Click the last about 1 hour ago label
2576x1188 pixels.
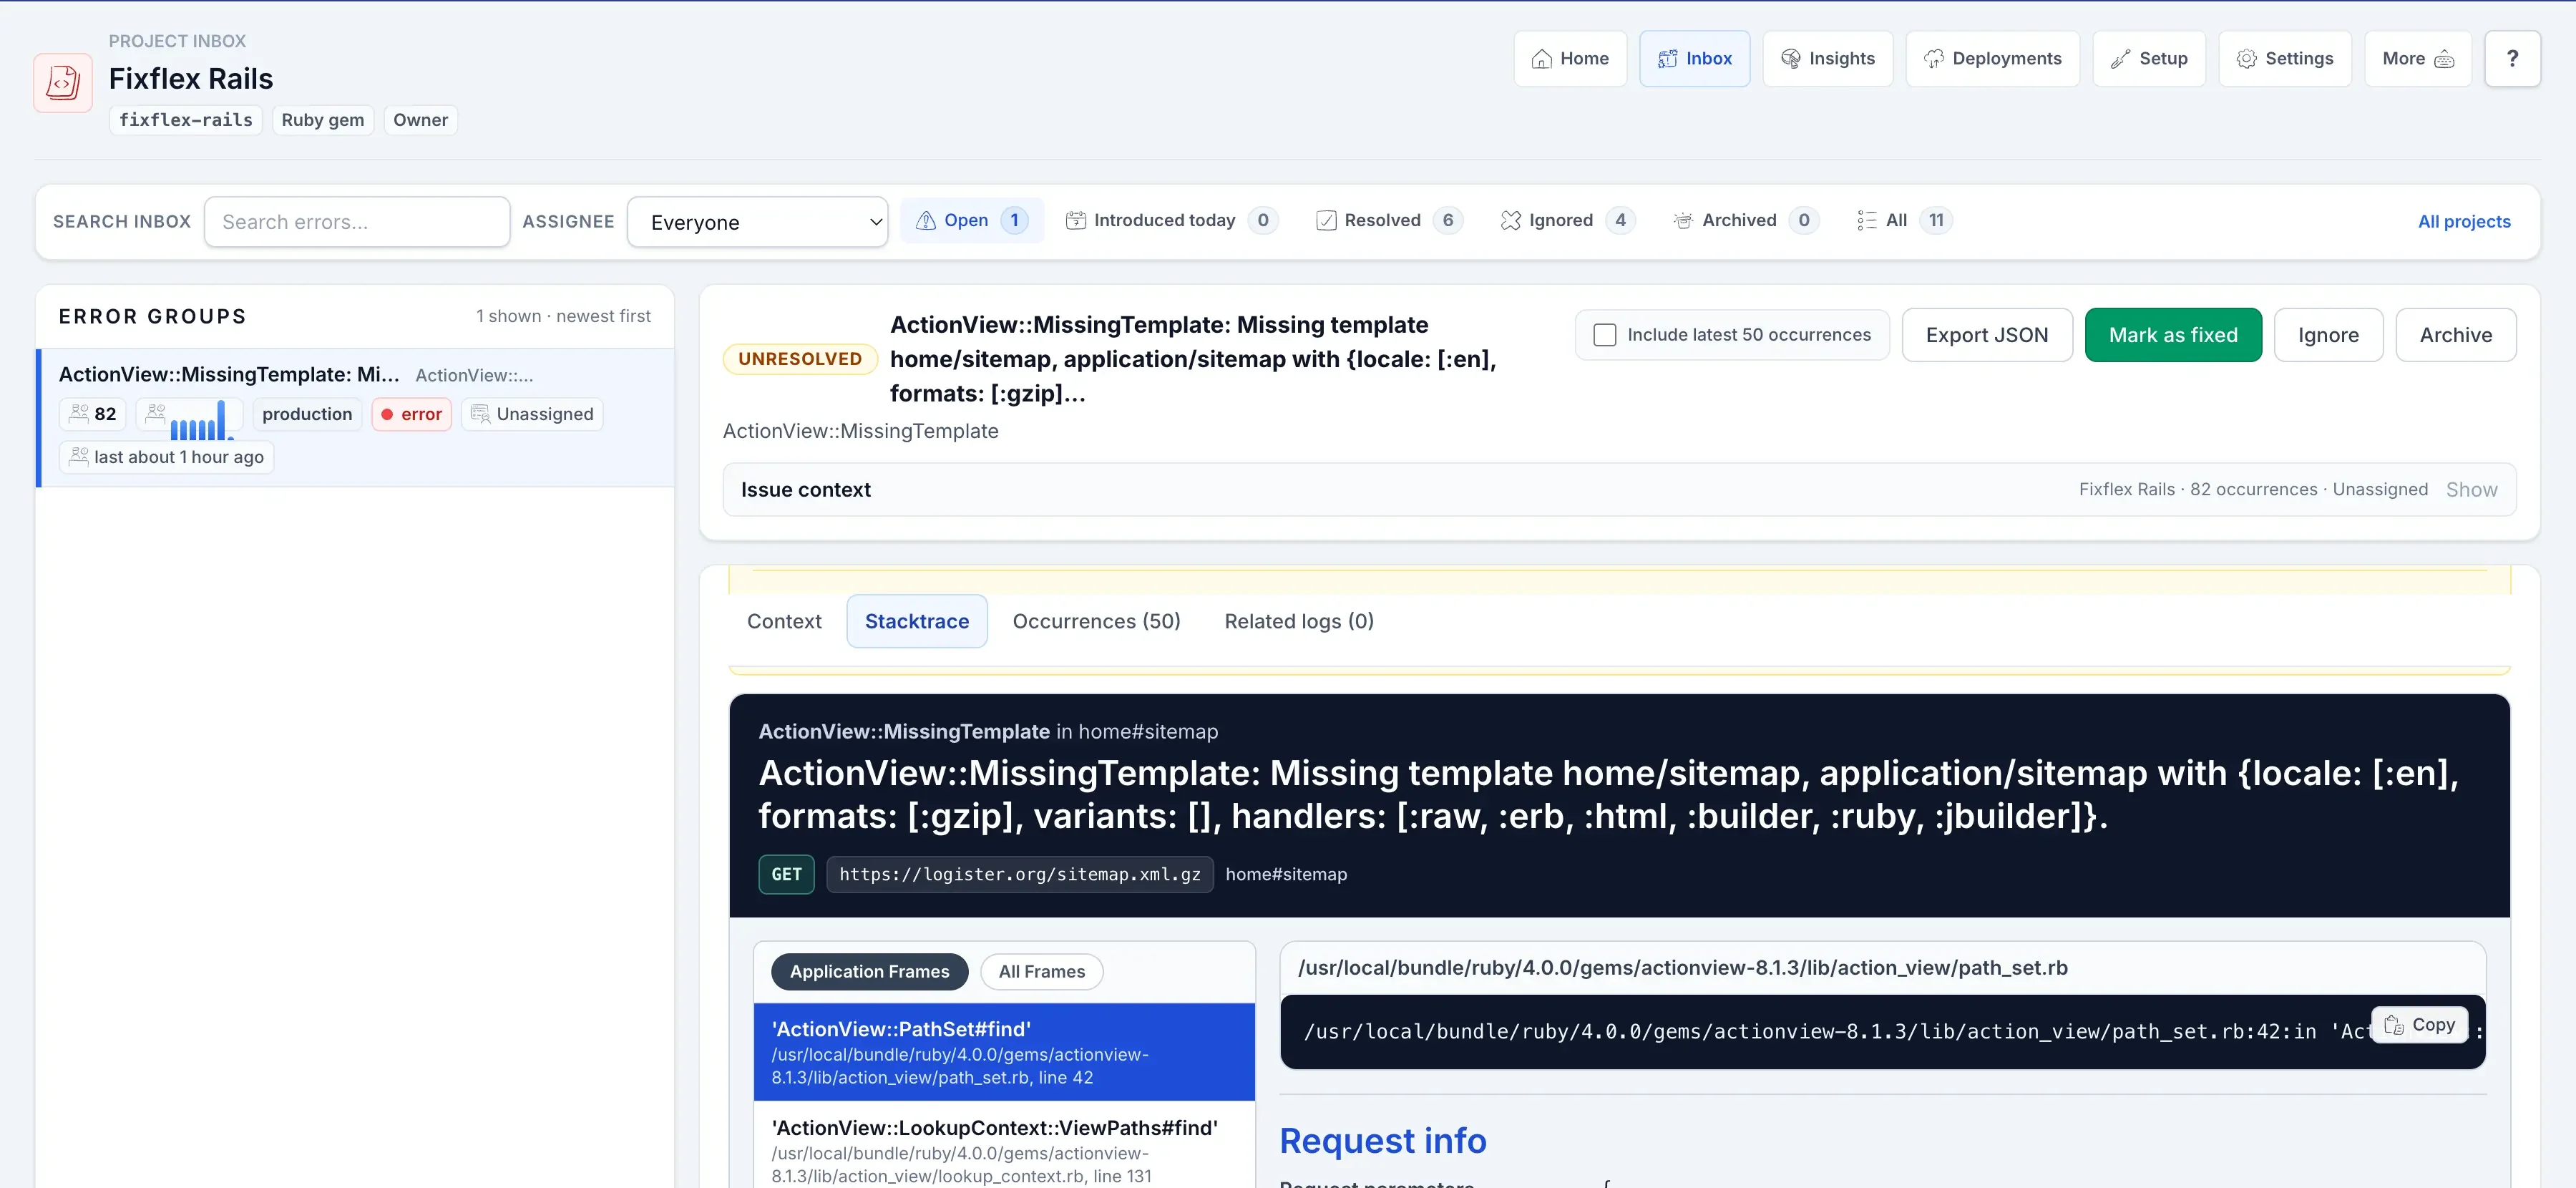[x=167, y=457]
